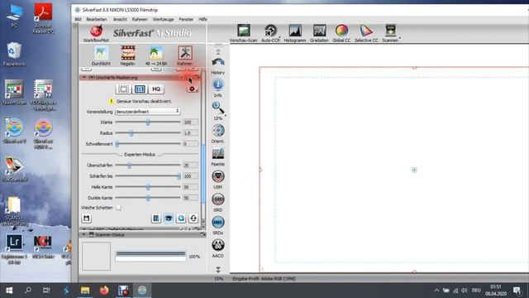Toggle the expert mode graduation cap icon

click(169, 219)
